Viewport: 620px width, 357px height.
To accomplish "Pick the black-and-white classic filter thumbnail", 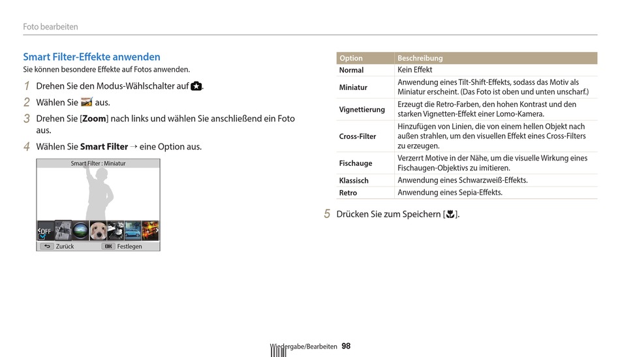I will [x=116, y=230].
